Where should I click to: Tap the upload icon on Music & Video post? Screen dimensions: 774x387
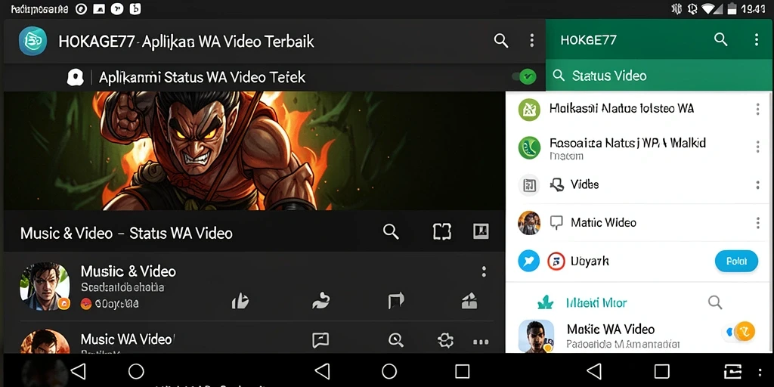point(469,301)
